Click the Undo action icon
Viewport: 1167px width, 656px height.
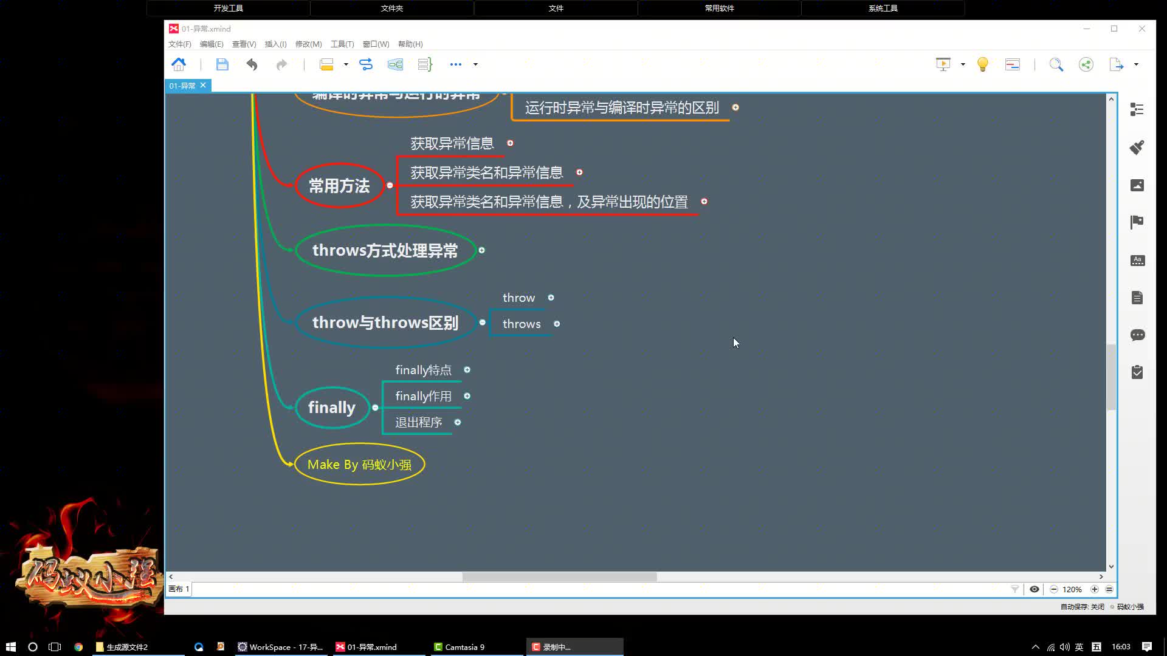click(252, 64)
